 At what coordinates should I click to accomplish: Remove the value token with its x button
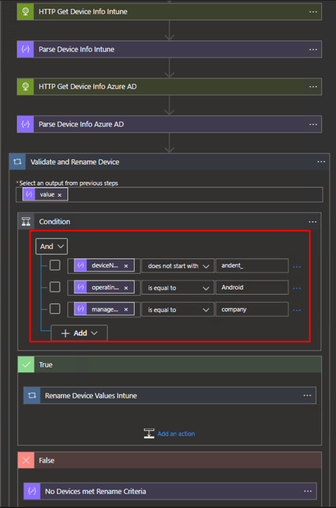pyautogui.click(x=60, y=194)
